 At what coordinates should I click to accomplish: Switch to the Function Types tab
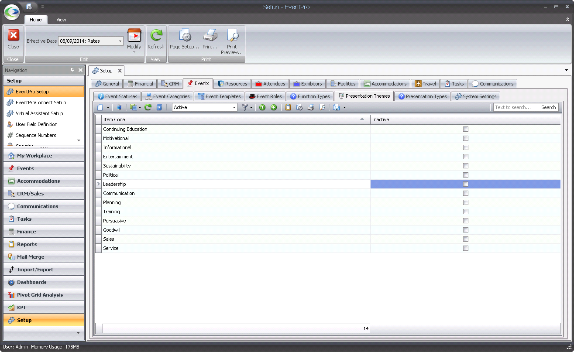[x=310, y=96]
